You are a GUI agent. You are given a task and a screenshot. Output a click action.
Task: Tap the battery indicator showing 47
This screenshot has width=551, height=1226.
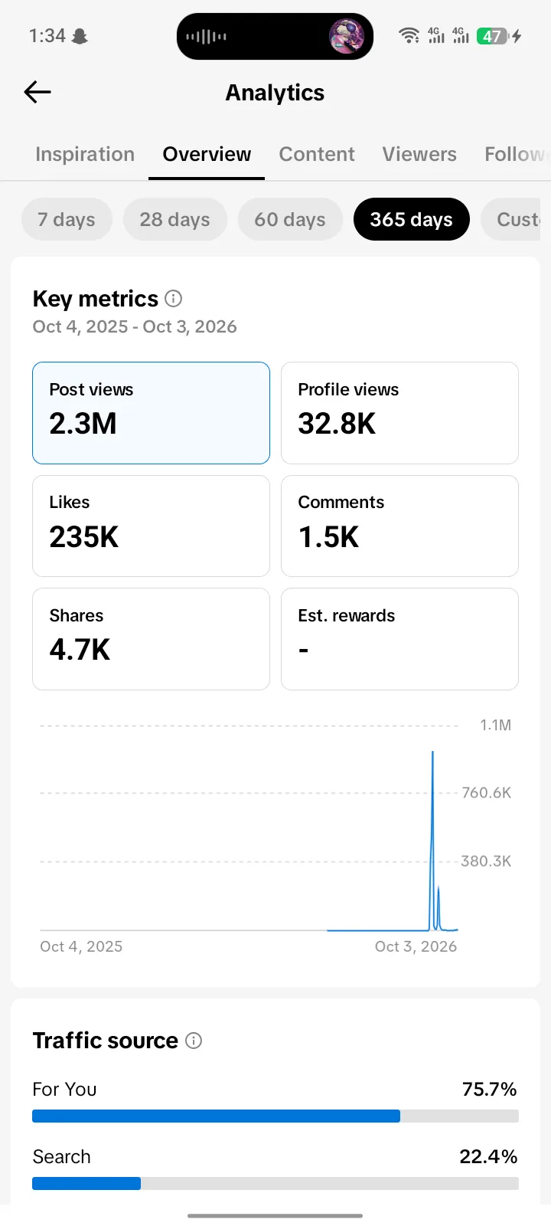[x=492, y=36]
